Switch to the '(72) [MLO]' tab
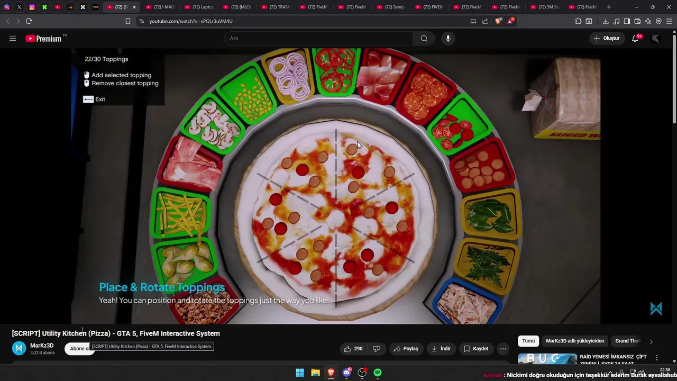The image size is (677, 381). (236, 7)
